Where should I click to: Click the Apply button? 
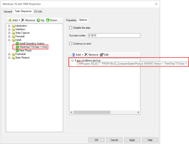click(x=132, y=140)
